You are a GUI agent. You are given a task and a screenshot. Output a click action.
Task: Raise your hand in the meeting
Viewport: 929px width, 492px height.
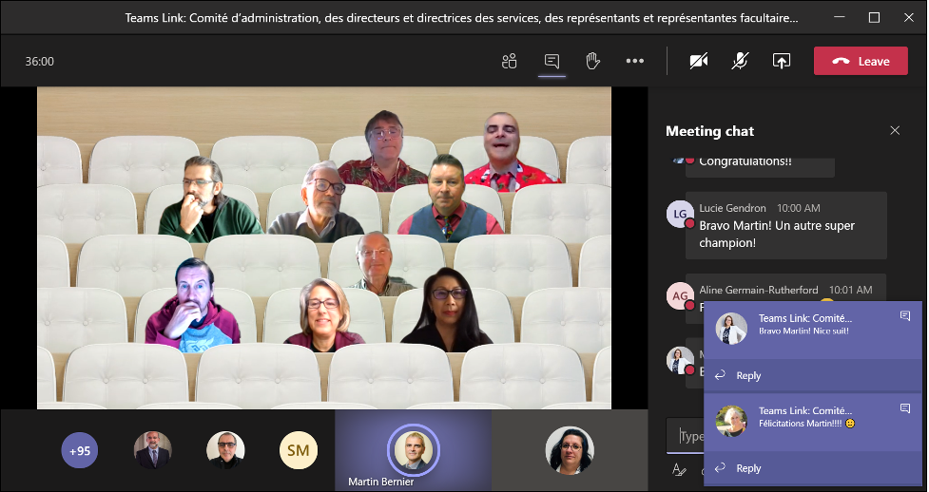[592, 61]
